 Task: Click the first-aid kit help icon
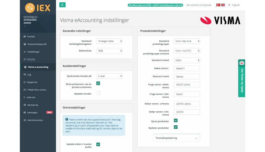click(x=242, y=63)
